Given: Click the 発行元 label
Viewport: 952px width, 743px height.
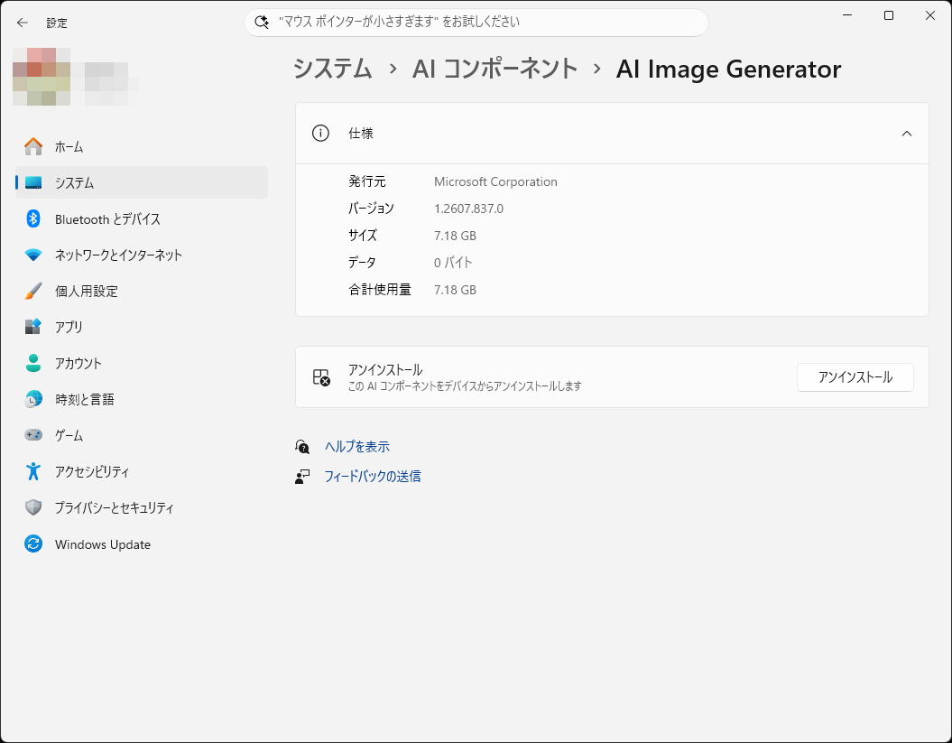Looking at the screenshot, I should [366, 181].
